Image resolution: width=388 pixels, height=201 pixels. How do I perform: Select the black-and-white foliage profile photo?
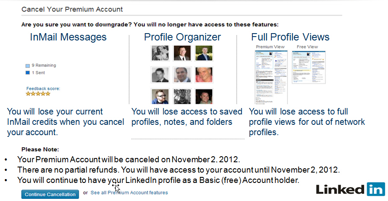[182, 96]
